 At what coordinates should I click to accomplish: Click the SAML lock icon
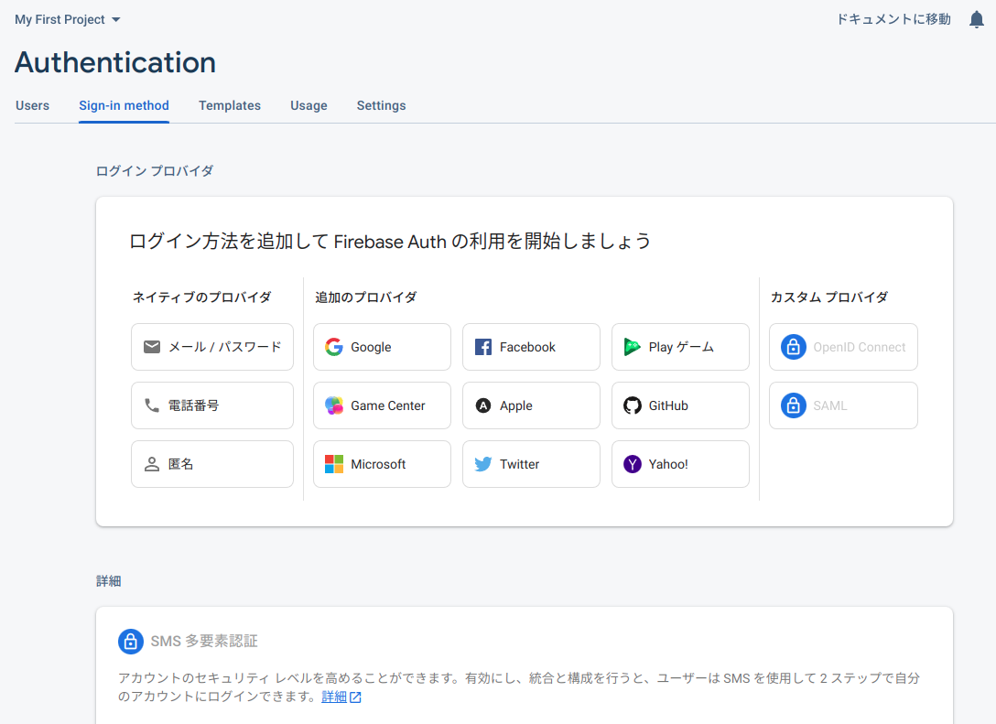[x=794, y=405]
